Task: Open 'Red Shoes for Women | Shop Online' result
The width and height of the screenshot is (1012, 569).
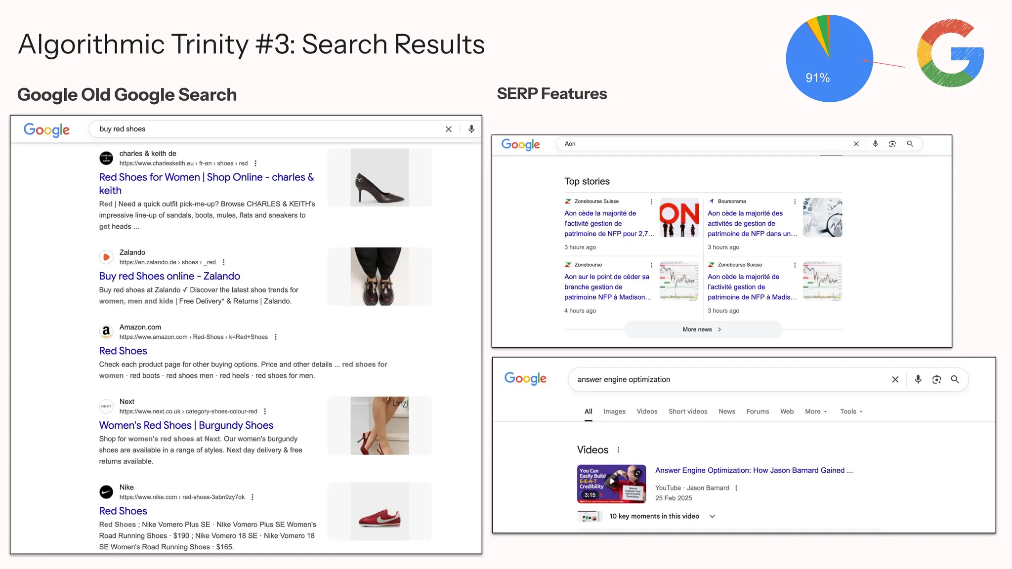Action: 207,184
